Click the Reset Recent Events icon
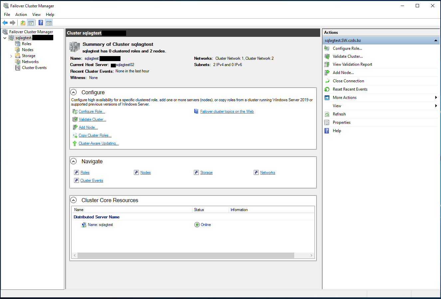Screen dimensions: 441x299 coord(327,89)
